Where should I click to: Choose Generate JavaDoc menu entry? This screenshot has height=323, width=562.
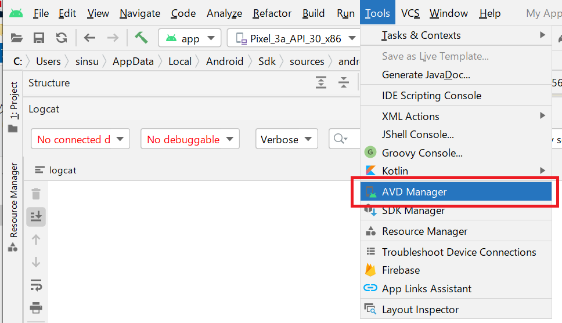tap(456, 74)
